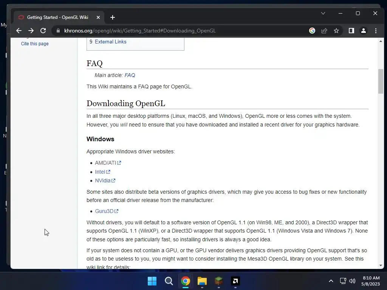The width and height of the screenshot is (387, 290).
Task: Open Chrome's three-dot menu
Action: pyautogui.click(x=376, y=31)
